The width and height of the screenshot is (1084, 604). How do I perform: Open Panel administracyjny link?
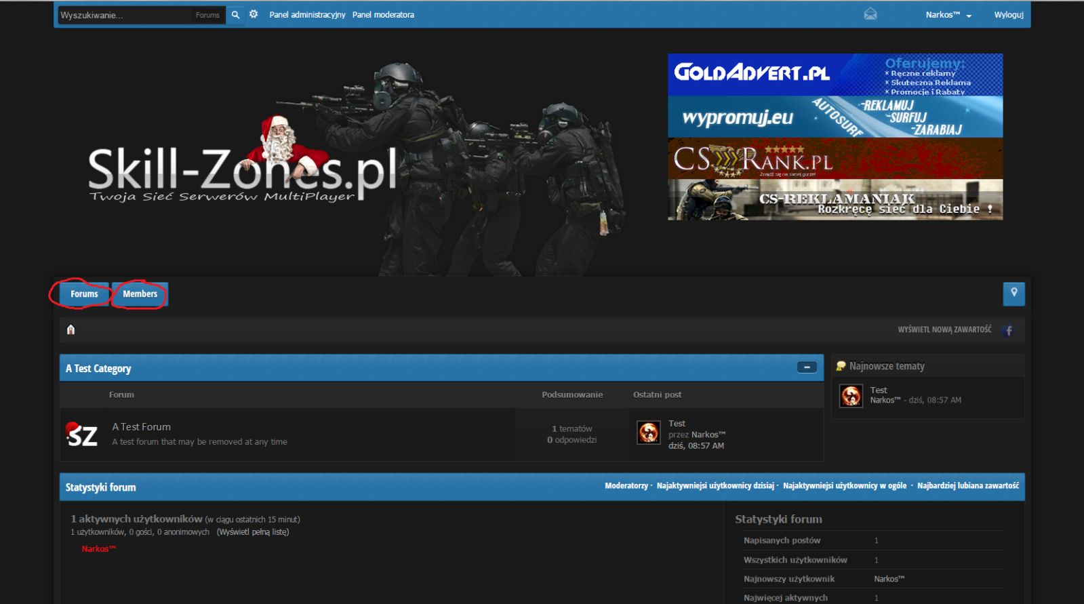point(307,15)
